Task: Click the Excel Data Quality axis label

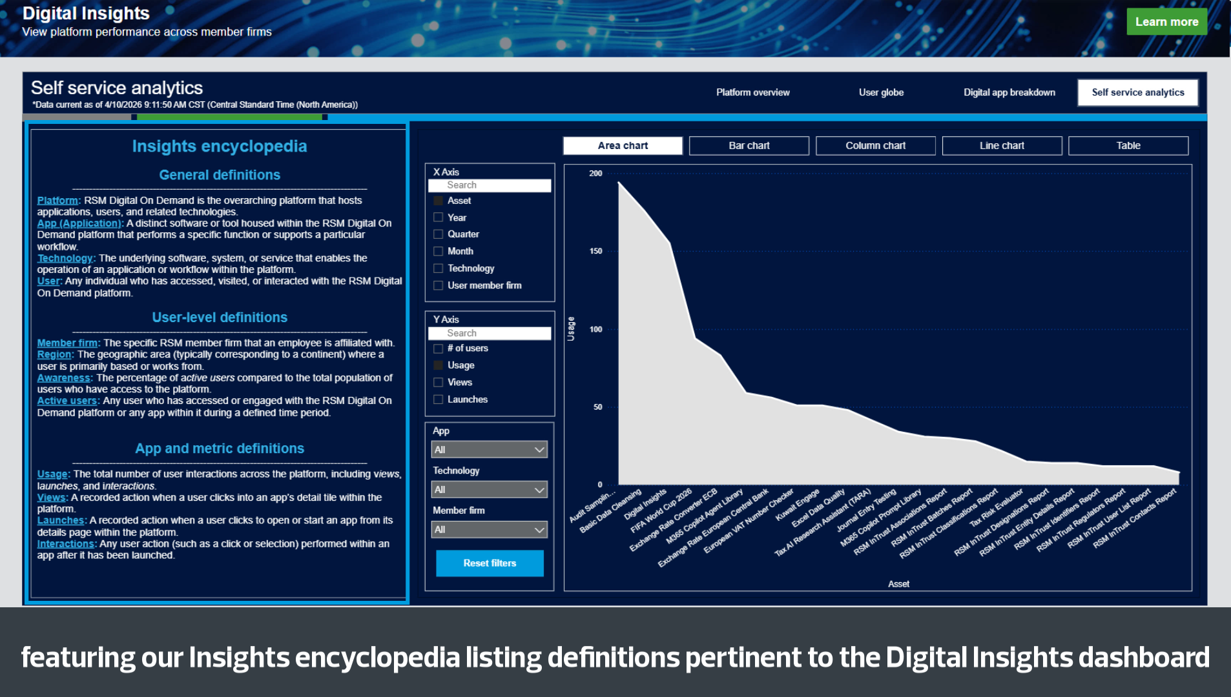Action: click(818, 507)
